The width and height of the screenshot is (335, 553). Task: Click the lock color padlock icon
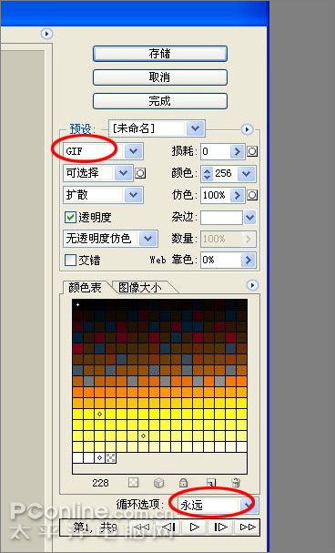pos(184,482)
